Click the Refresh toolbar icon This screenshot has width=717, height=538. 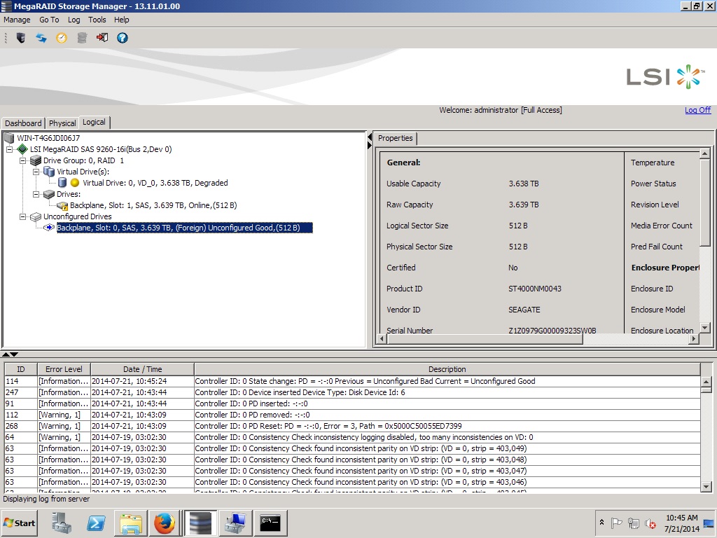click(41, 38)
